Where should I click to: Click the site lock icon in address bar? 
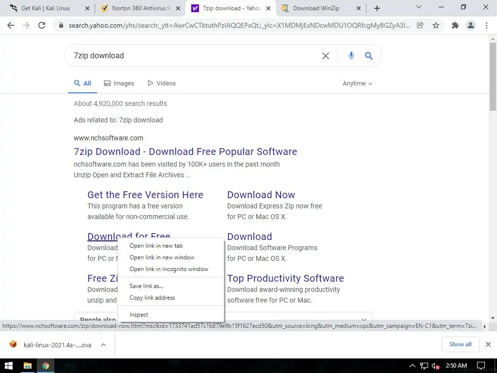pyautogui.click(x=61, y=25)
